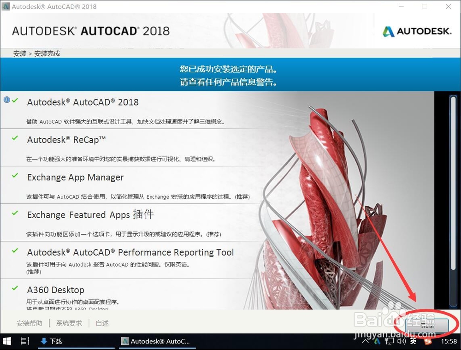
Task: Click the 安装 breadcrumb at the top
Action: tap(19, 53)
